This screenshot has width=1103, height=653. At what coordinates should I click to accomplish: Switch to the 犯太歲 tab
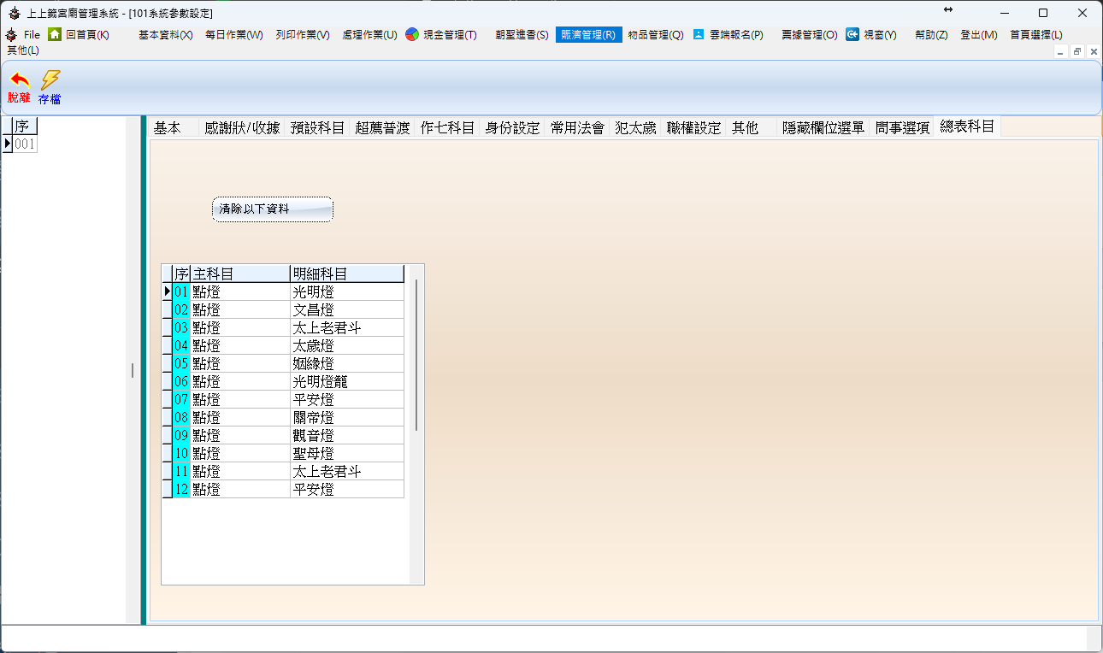(635, 128)
